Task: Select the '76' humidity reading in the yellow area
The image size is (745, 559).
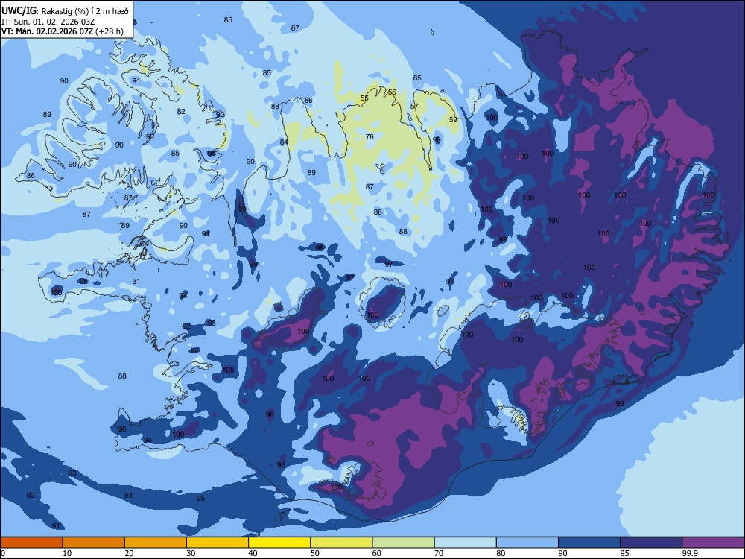Action: coord(370,136)
